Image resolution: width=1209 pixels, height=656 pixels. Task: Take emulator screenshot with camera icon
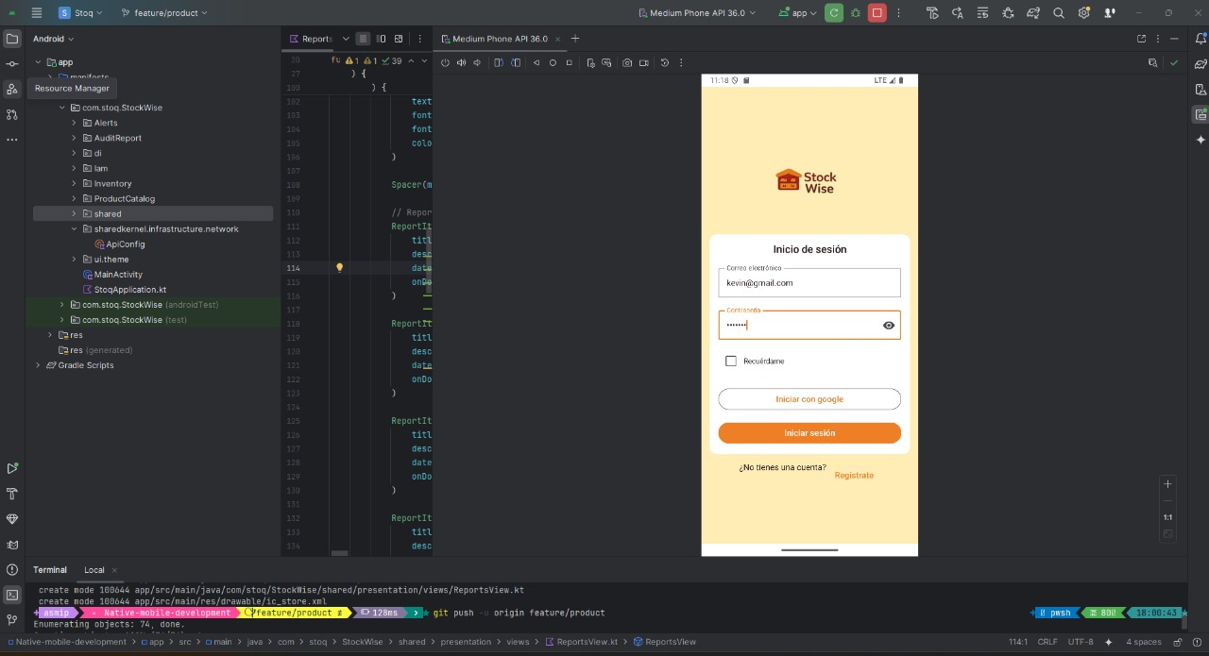point(627,63)
